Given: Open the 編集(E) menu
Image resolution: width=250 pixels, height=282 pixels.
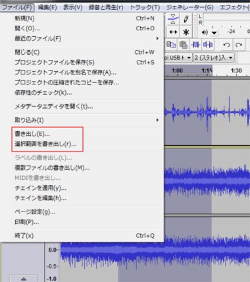Looking at the screenshot, I should click(x=47, y=7).
